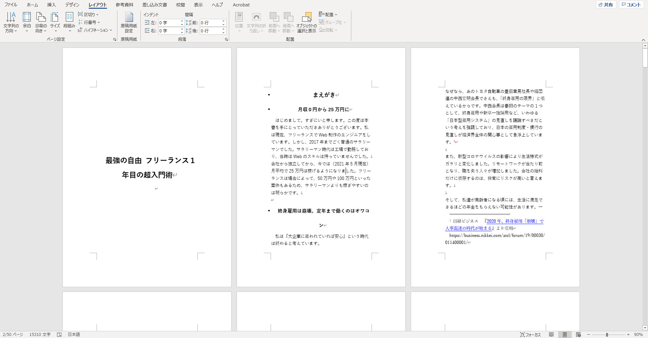
Task: Click the proofing check icon in status bar
Action: point(59,335)
